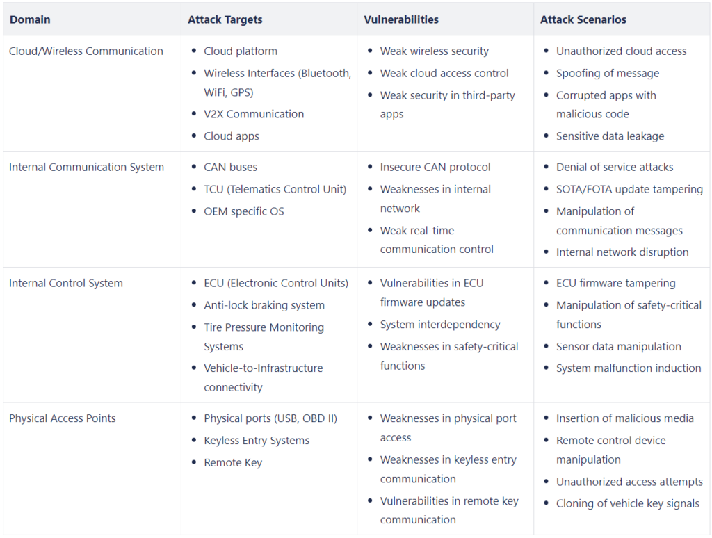This screenshot has width=712, height=538.
Task: Click the Denial of service attacks entry
Action: click(615, 167)
